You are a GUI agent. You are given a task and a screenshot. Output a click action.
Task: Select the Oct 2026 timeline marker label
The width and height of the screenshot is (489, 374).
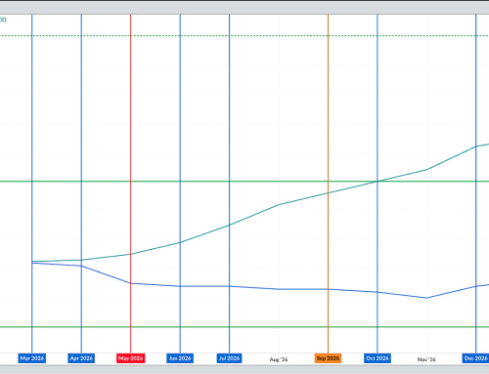point(378,358)
